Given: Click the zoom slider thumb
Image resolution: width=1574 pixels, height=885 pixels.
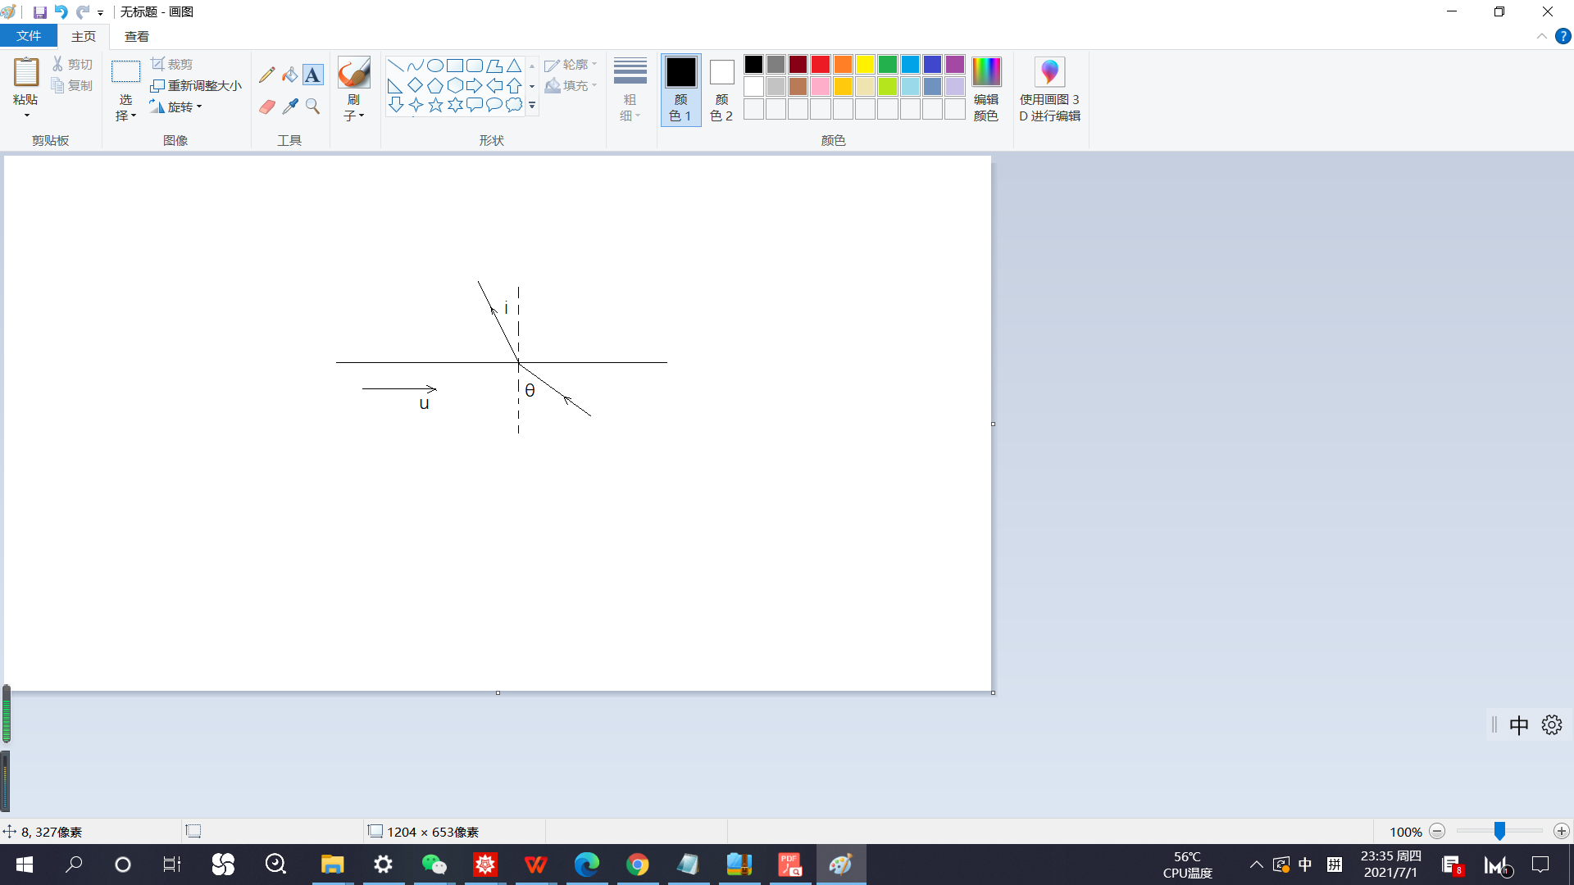Looking at the screenshot, I should click(x=1499, y=831).
